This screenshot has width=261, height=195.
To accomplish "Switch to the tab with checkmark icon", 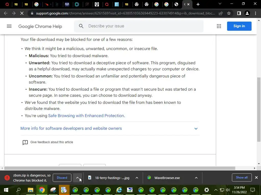I will (87, 4).
